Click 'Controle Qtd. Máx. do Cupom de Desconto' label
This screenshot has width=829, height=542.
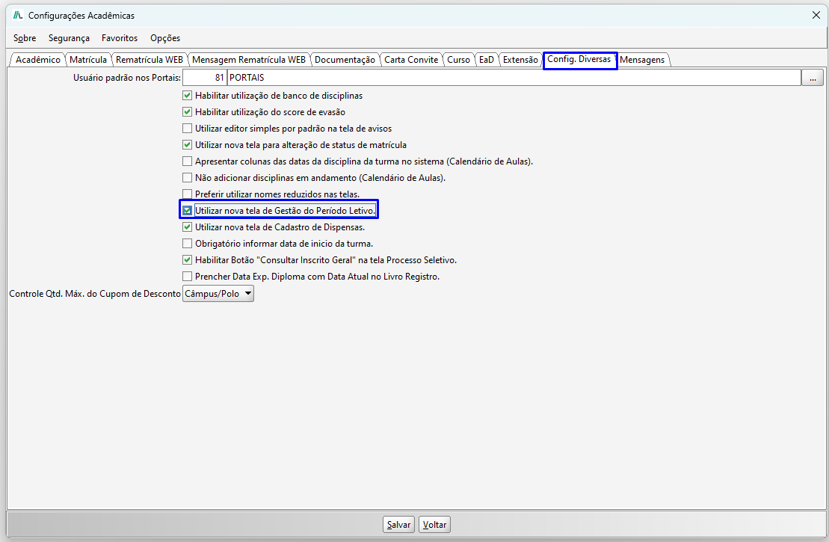tap(95, 294)
